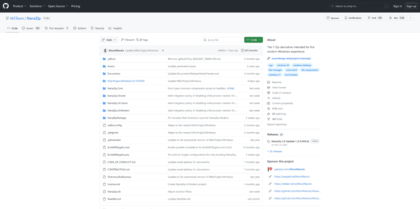Open CONTRIBUTING.md file
The width and height of the screenshot is (420, 209).
(119, 169)
